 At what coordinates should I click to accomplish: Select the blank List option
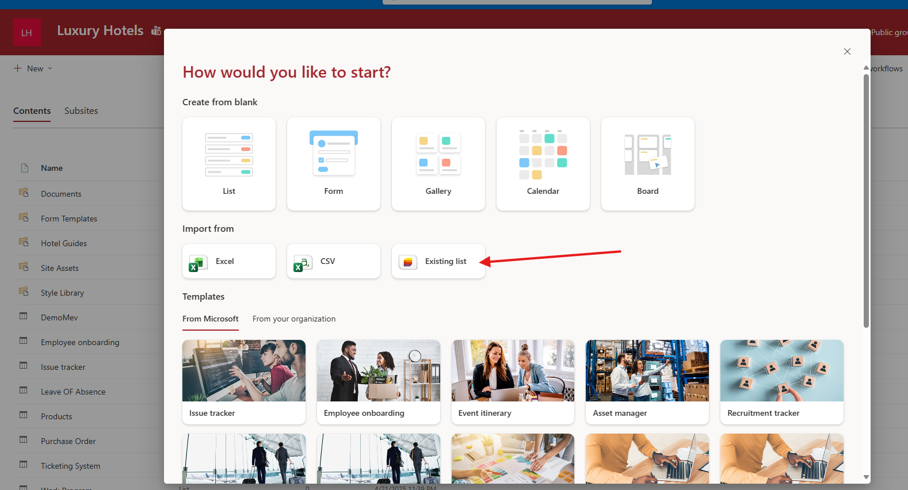[x=229, y=164]
